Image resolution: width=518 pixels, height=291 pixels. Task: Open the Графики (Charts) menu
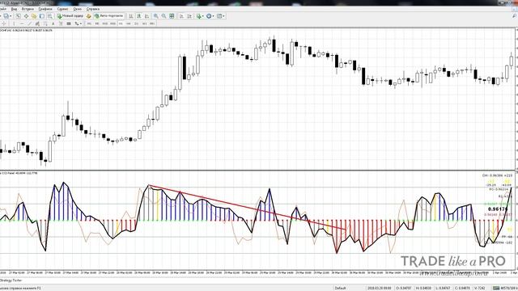coord(45,9)
